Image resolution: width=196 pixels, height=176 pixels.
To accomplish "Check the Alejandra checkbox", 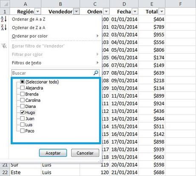I will (x=22, y=88).
